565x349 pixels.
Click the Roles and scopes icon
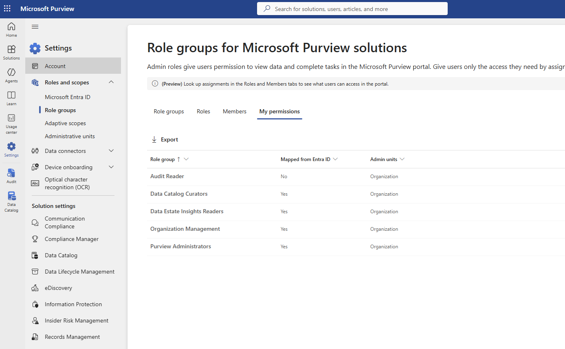[35, 82]
